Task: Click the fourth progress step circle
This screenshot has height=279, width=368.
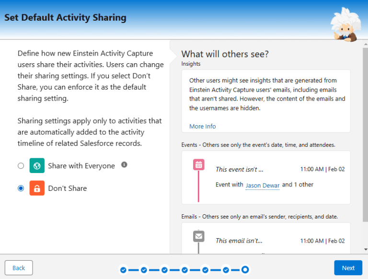Action: click(184, 270)
